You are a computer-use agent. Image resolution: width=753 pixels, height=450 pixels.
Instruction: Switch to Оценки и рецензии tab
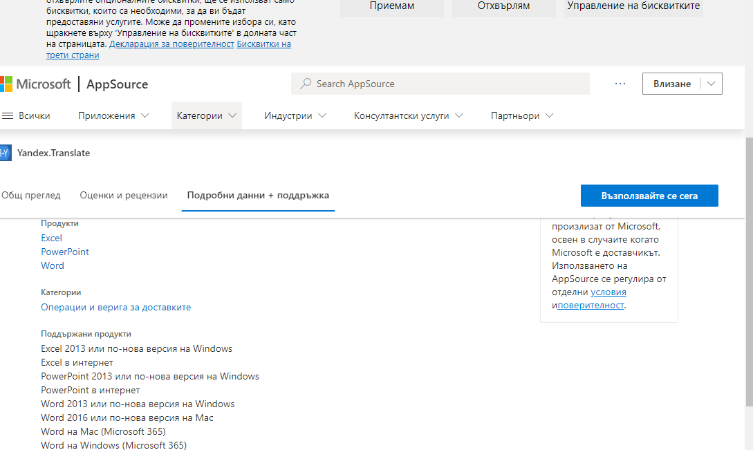tap(123, 196)
